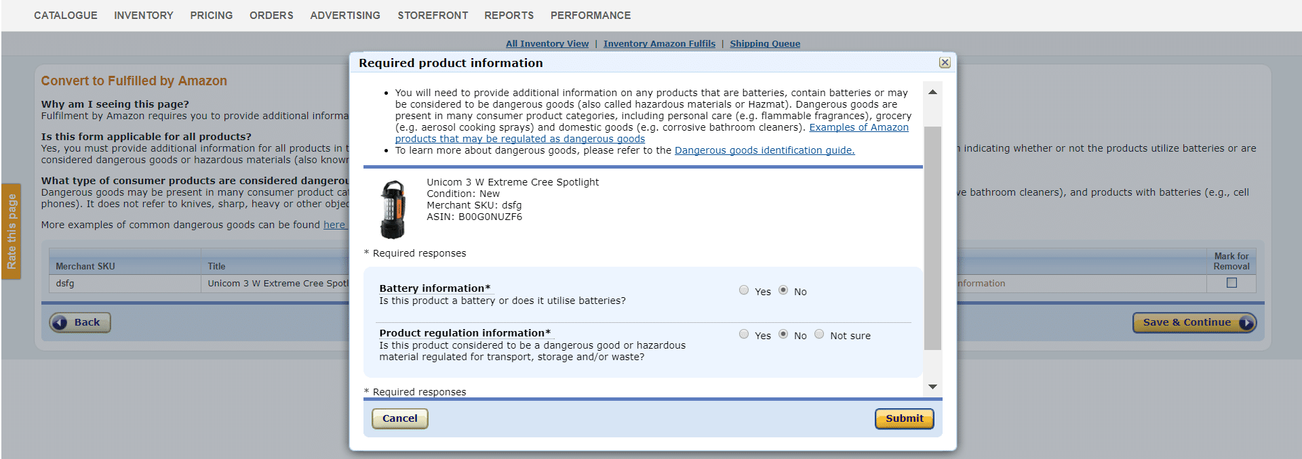Click the spotlight product thumbnail image

(393, 209)
